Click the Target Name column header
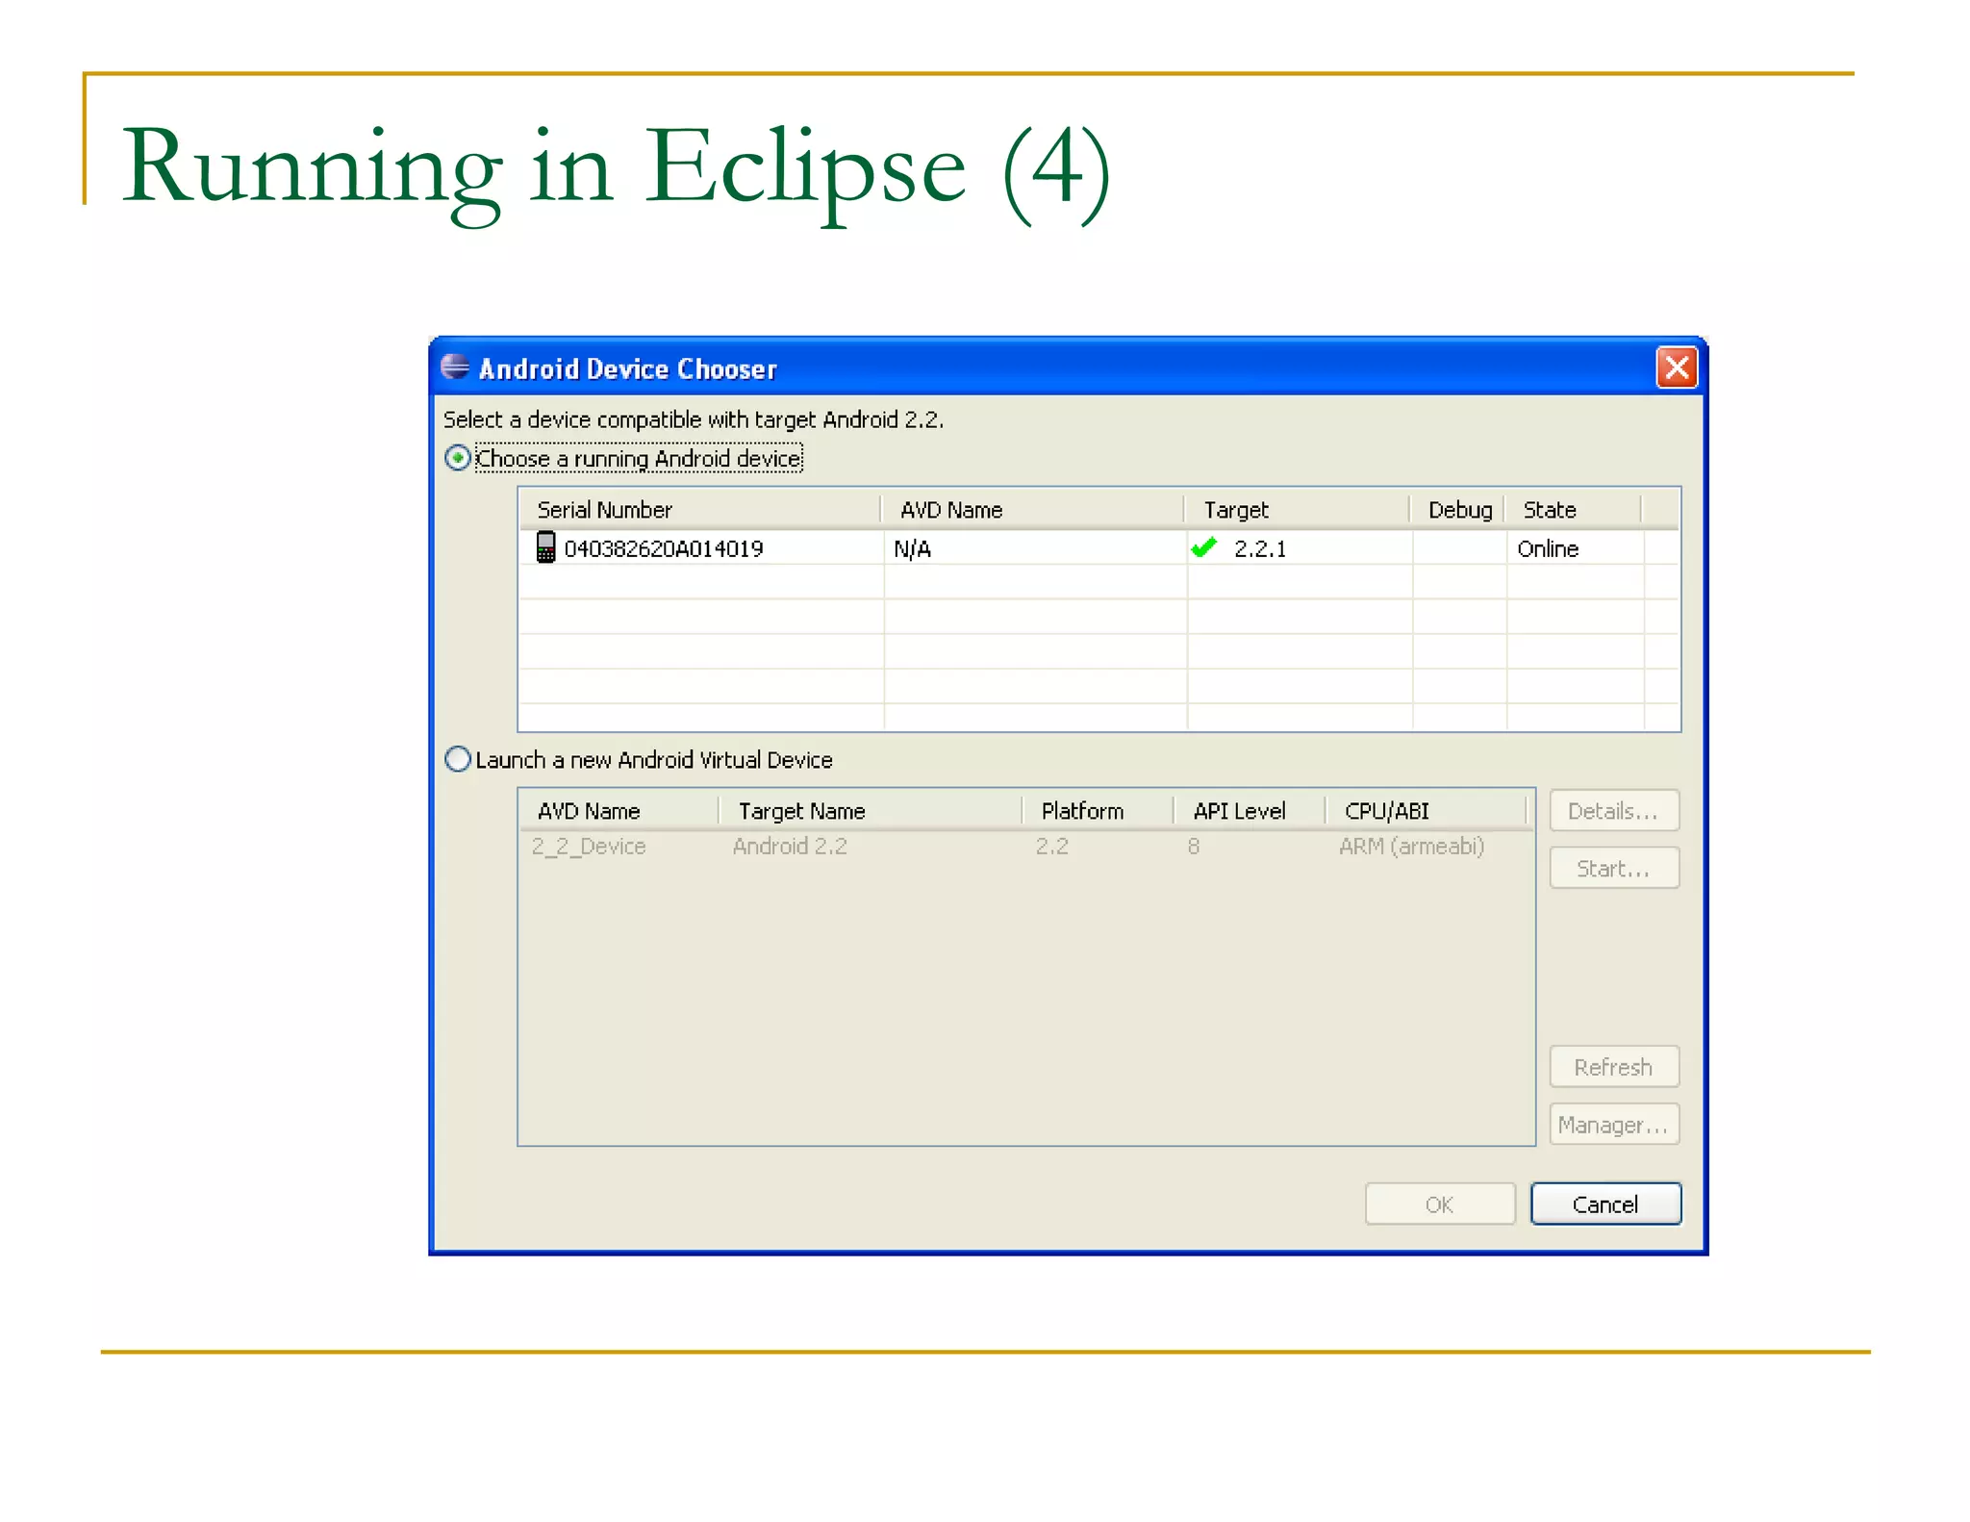The image size is (1970, 1522). pos(871,811)
